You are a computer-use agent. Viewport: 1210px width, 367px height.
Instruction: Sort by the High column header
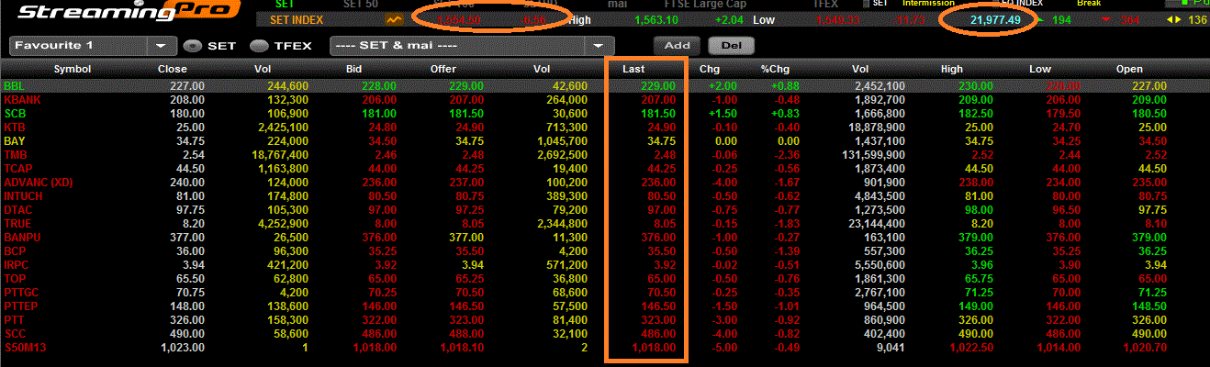pos(953,69)
